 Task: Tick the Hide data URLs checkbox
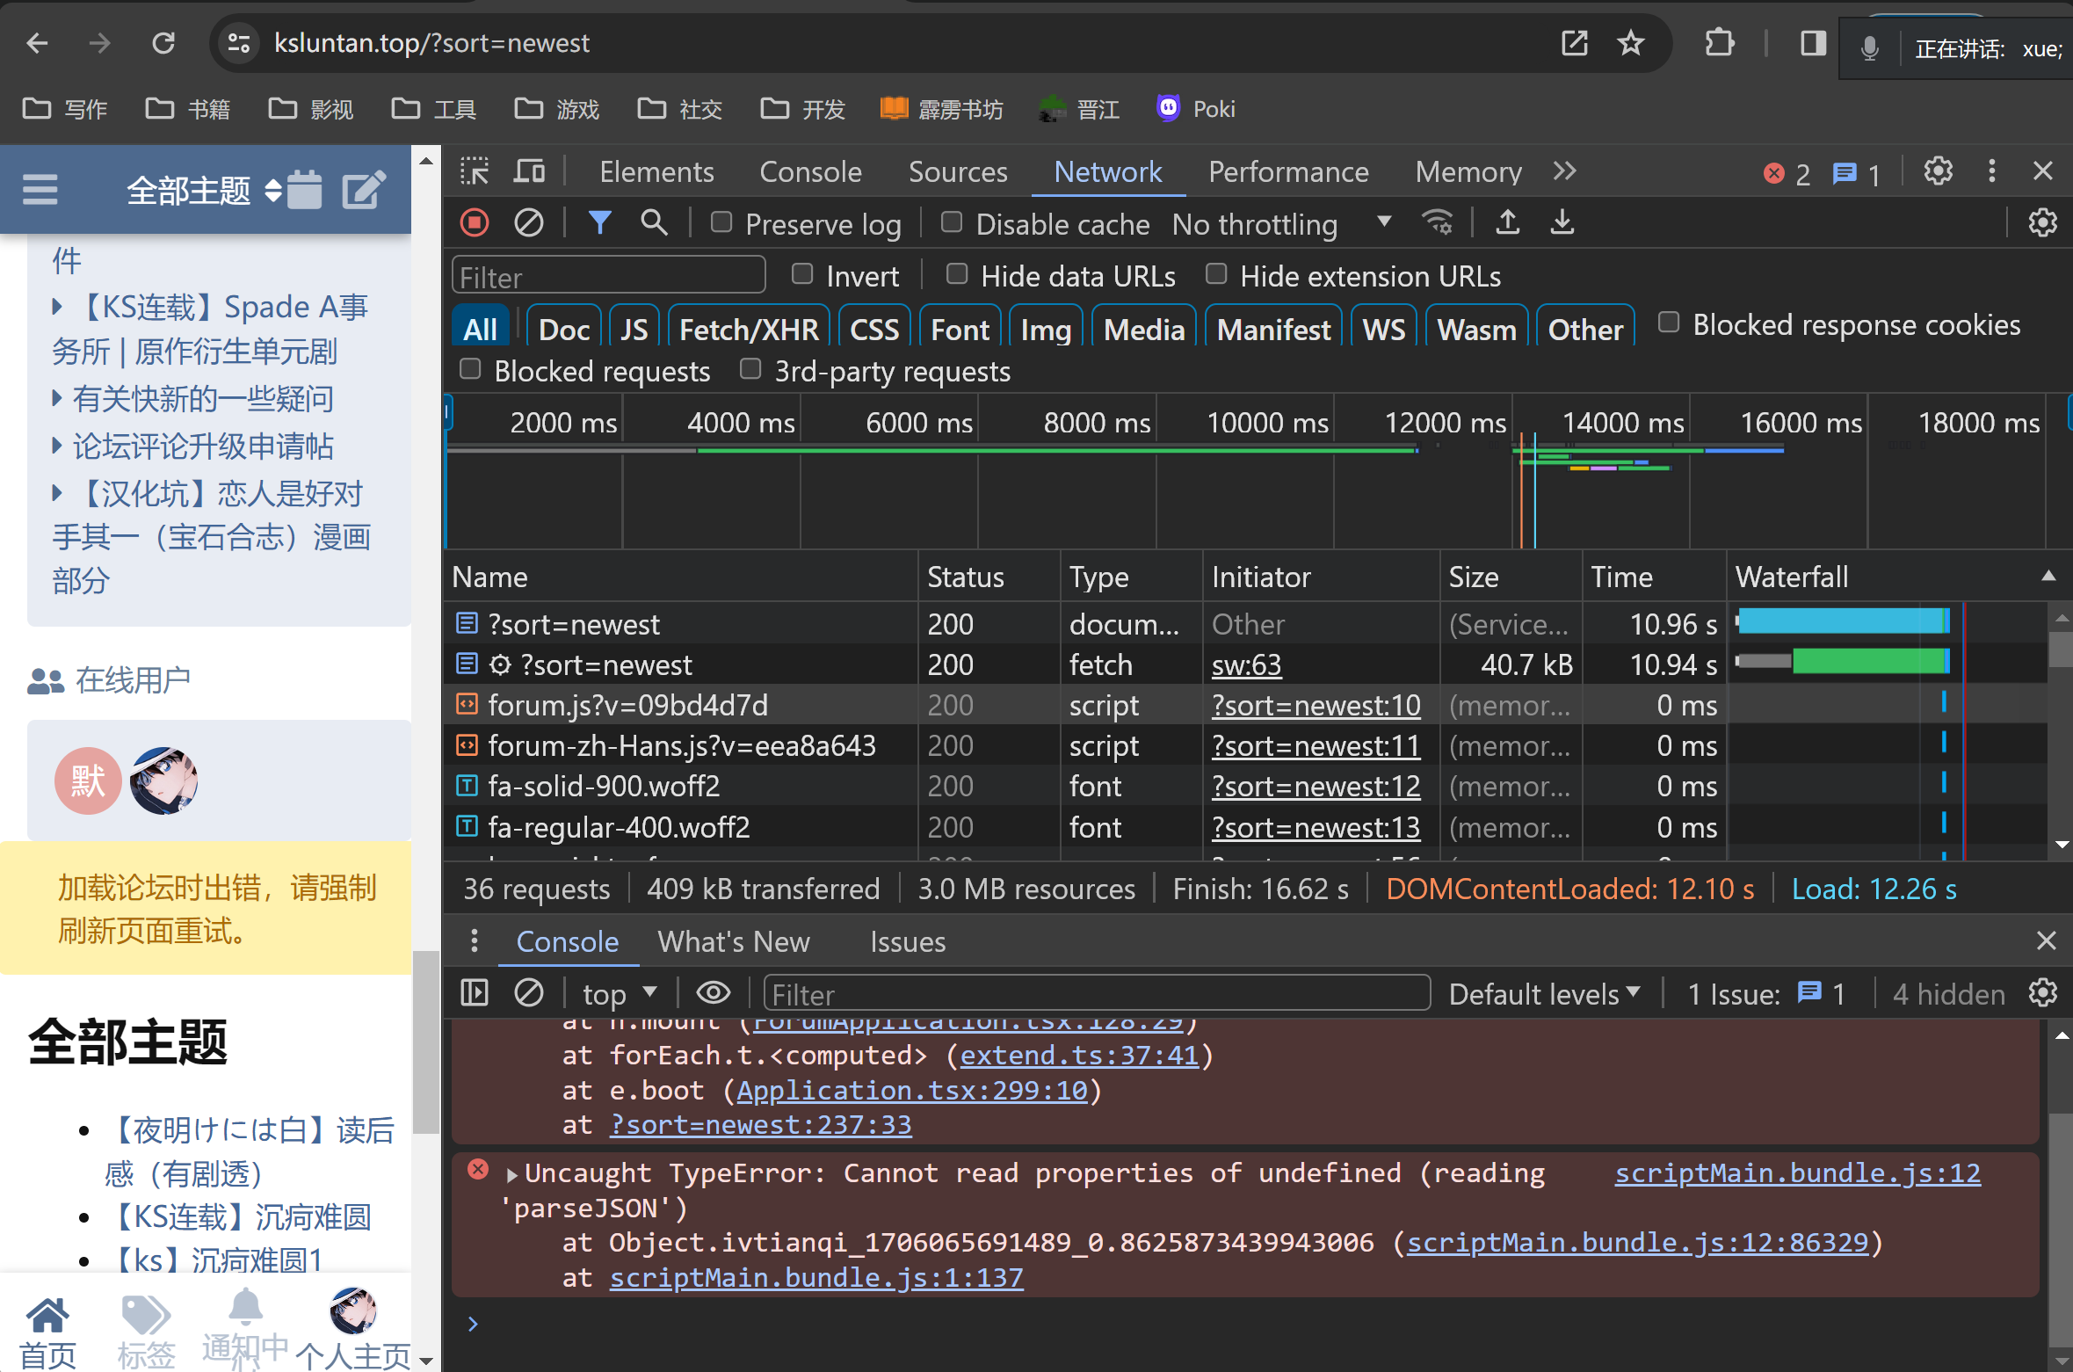(x=957, y=274)
